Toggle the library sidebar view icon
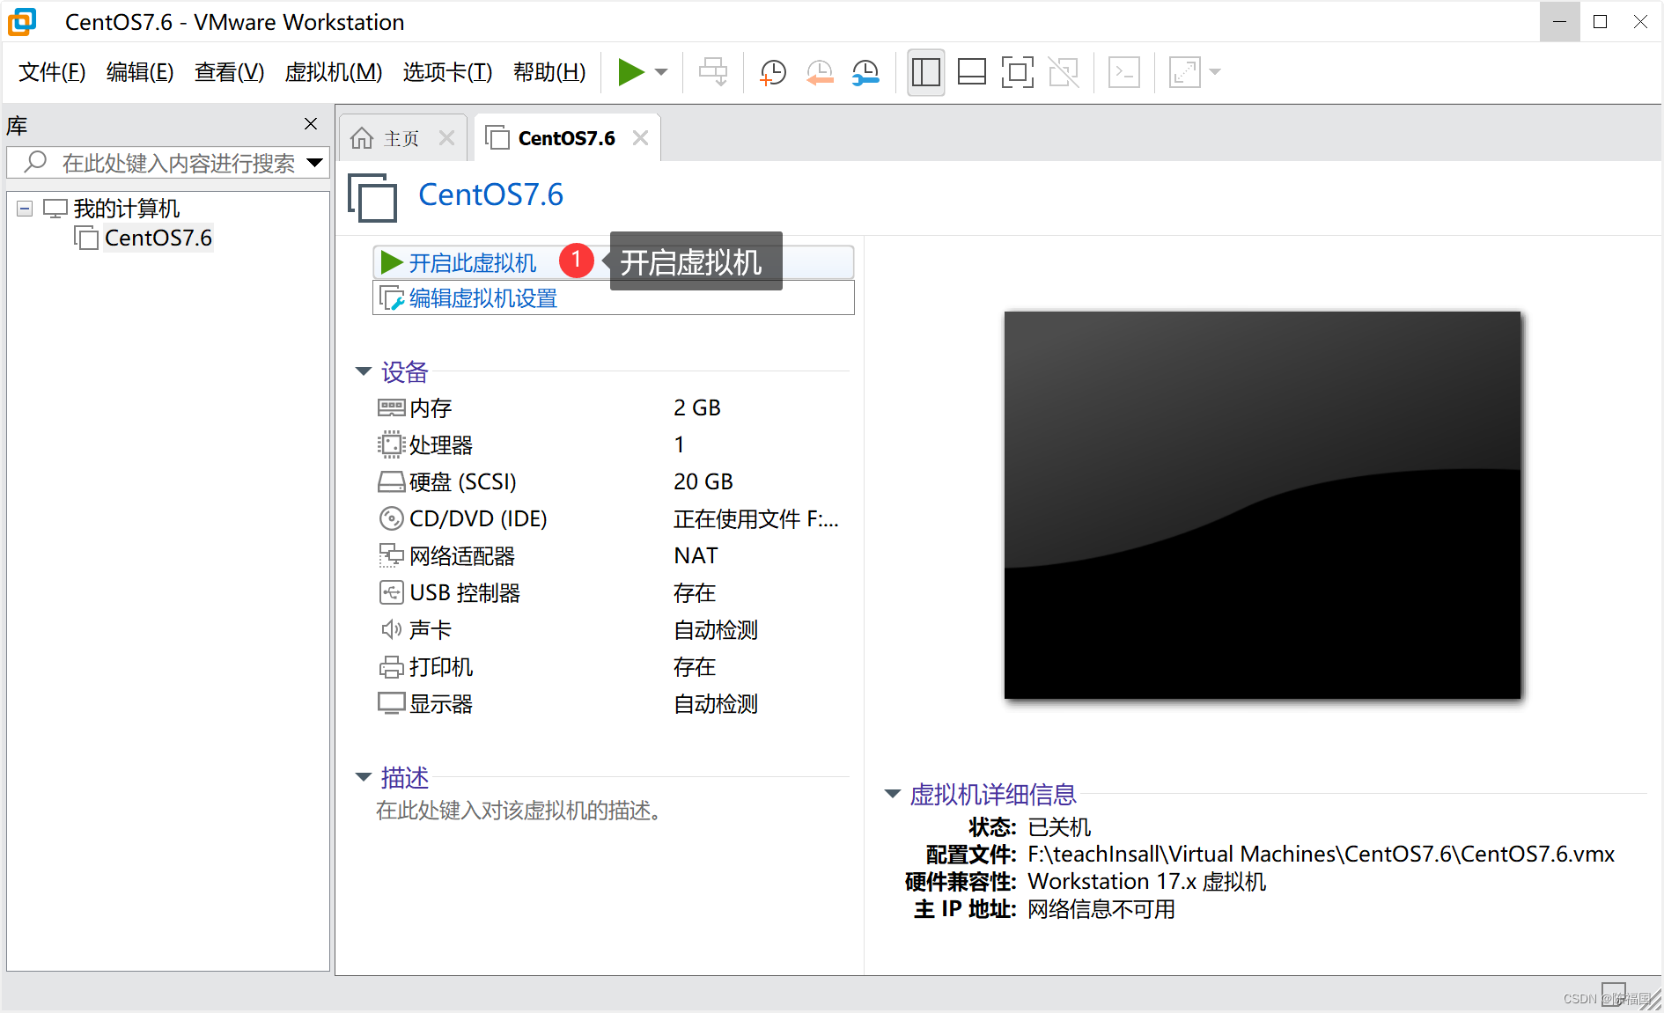This screenshot has width=1664, height=1013. tap(925, 72)
